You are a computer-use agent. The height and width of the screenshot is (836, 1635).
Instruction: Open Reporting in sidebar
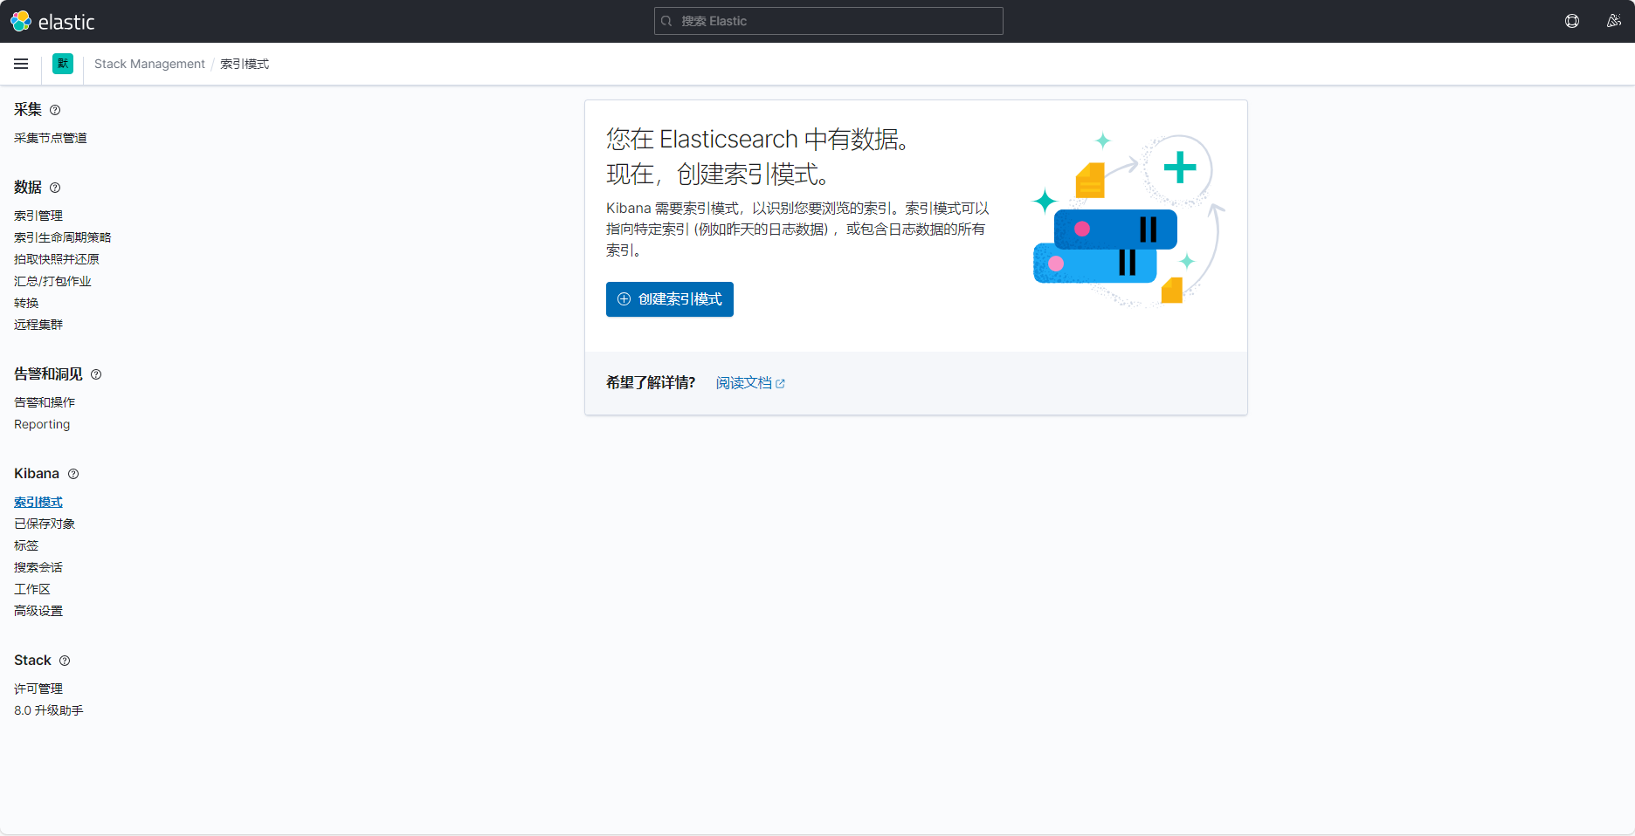(x=42, y=424)
